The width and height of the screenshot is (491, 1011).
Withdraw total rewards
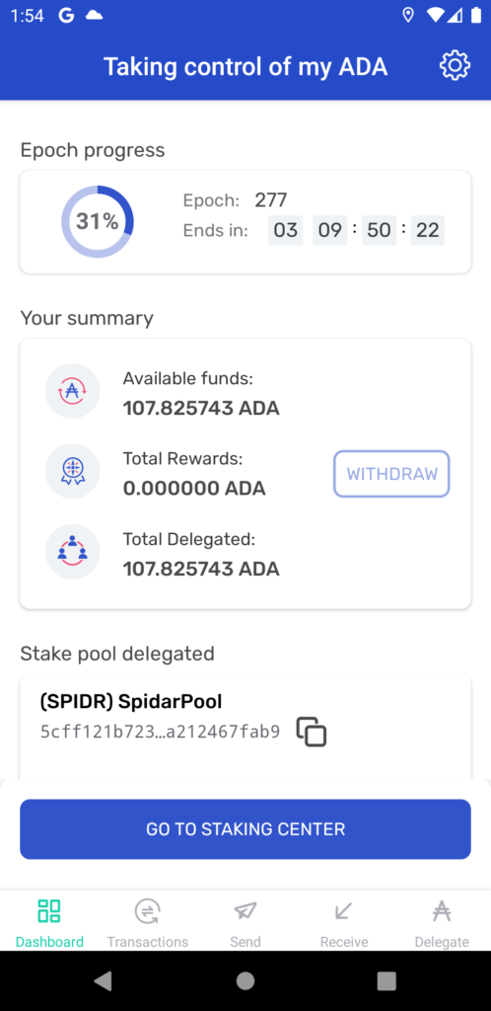[391, 474]
